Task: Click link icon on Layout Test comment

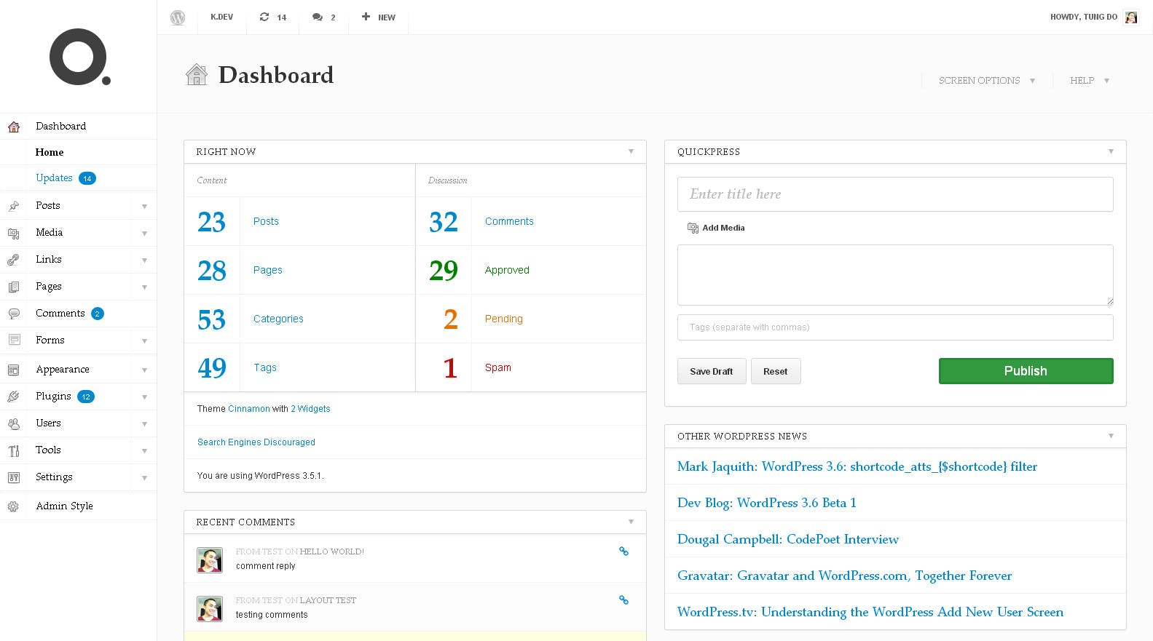Action: pos(623,600)
